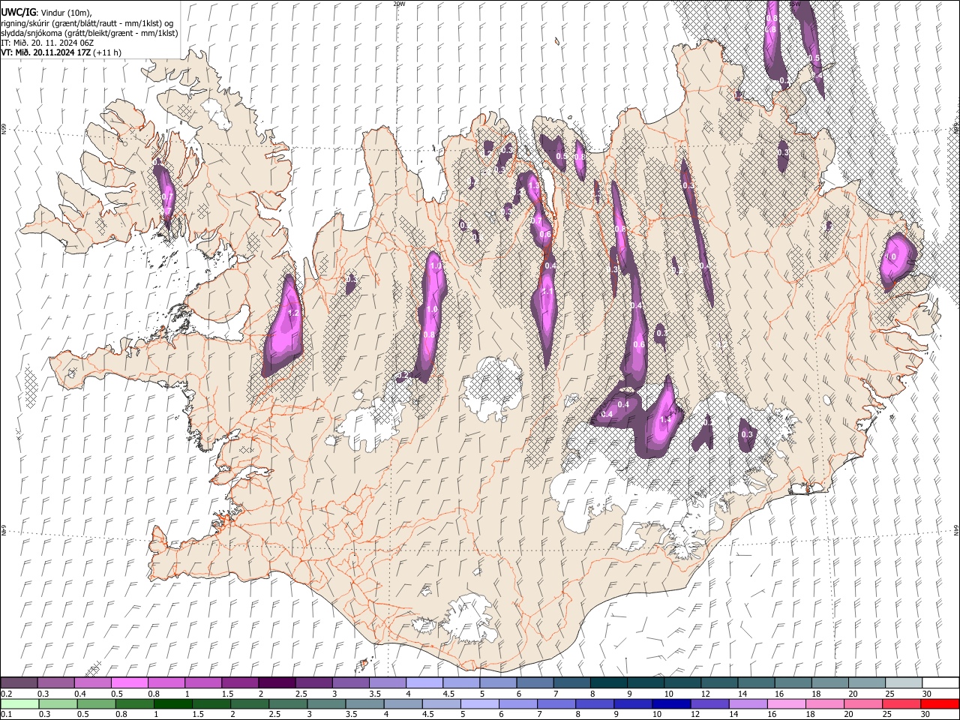Click the 'VT: Mið. 20.11.2024 17Z (+11 h)' line
Image resolution: width=960 pixels, height=720 pixels.
[x=61, y=52]
